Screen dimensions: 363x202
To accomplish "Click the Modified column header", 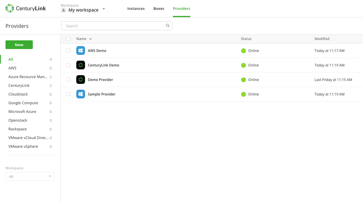I will pyautogui.click(x=322, y=39).
